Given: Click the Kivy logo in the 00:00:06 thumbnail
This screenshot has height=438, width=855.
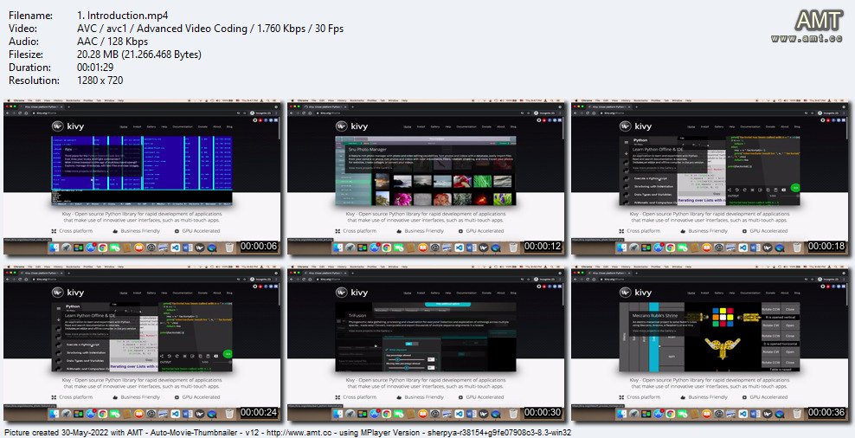Looking at the screenshot, I should coord(67,126).
